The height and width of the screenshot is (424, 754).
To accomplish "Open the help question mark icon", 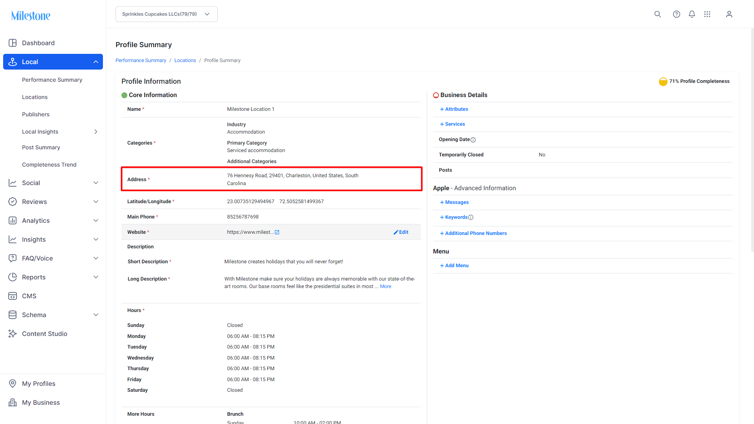I will click(677, 14).
